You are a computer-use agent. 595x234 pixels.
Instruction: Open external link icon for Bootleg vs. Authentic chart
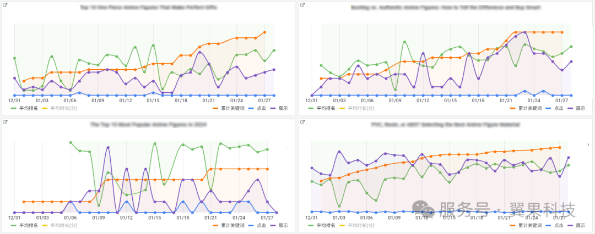click(302, 5)
